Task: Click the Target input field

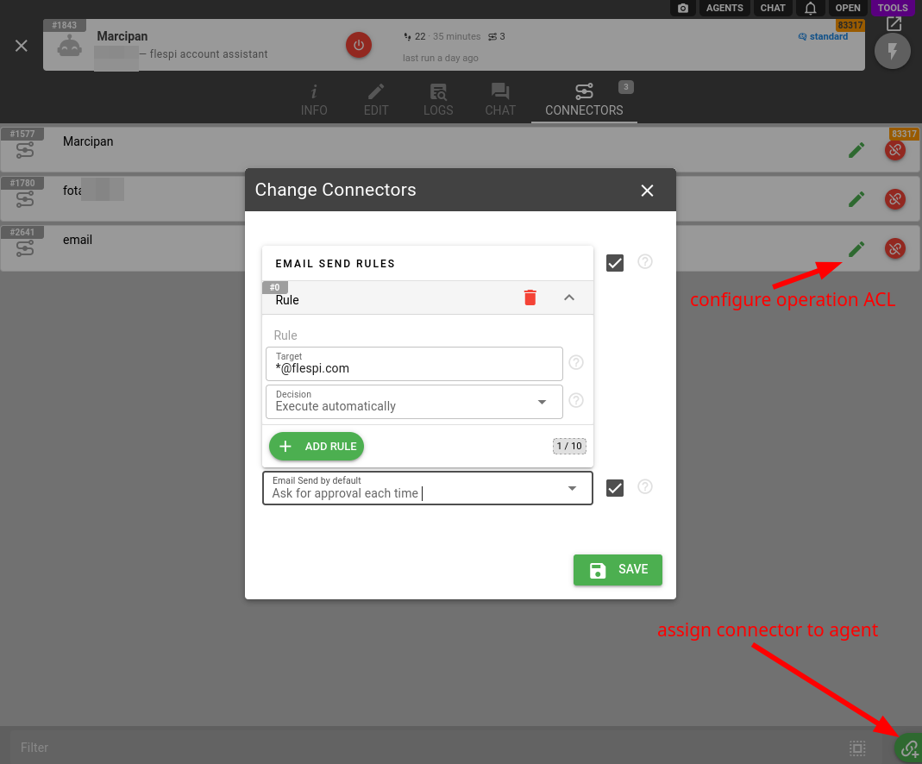Action: (414, 364)
